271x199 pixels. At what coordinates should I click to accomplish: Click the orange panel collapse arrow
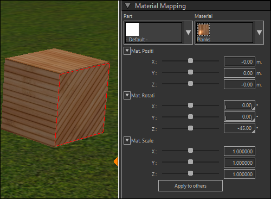116,161
